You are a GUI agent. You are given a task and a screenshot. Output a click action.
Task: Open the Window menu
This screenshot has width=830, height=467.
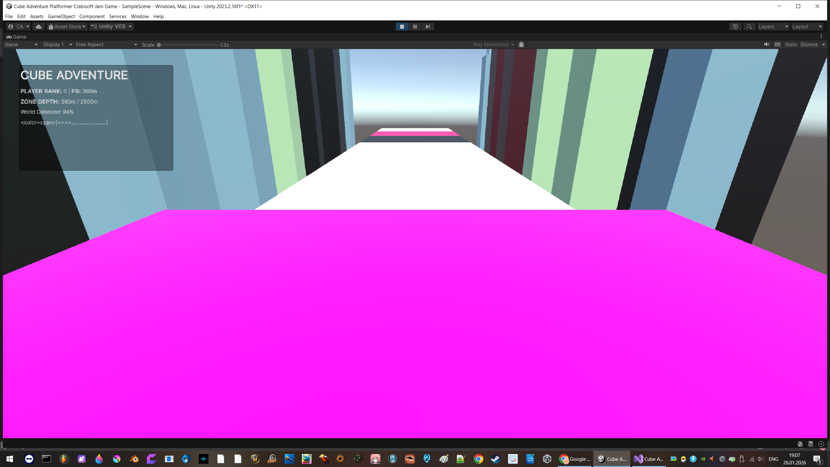(x=139, y=16)
